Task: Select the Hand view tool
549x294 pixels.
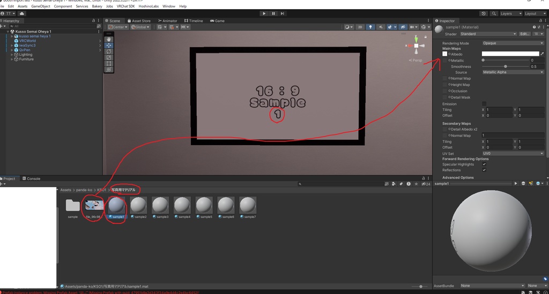Action: point(109,39)
